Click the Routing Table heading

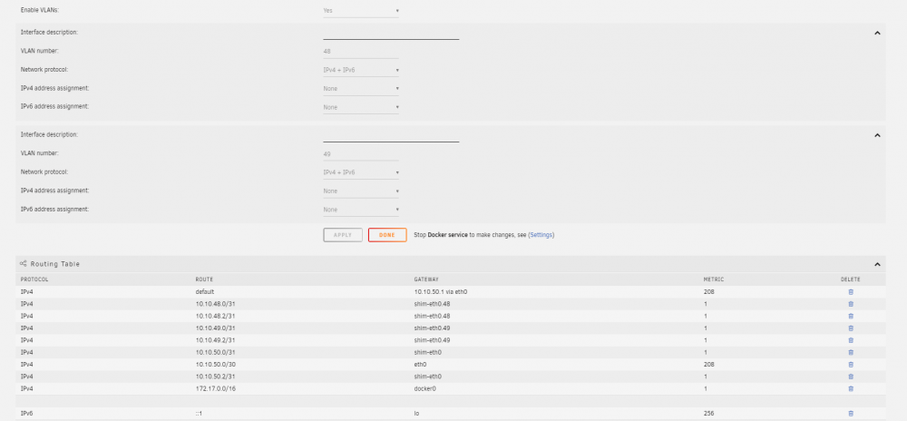55,264
